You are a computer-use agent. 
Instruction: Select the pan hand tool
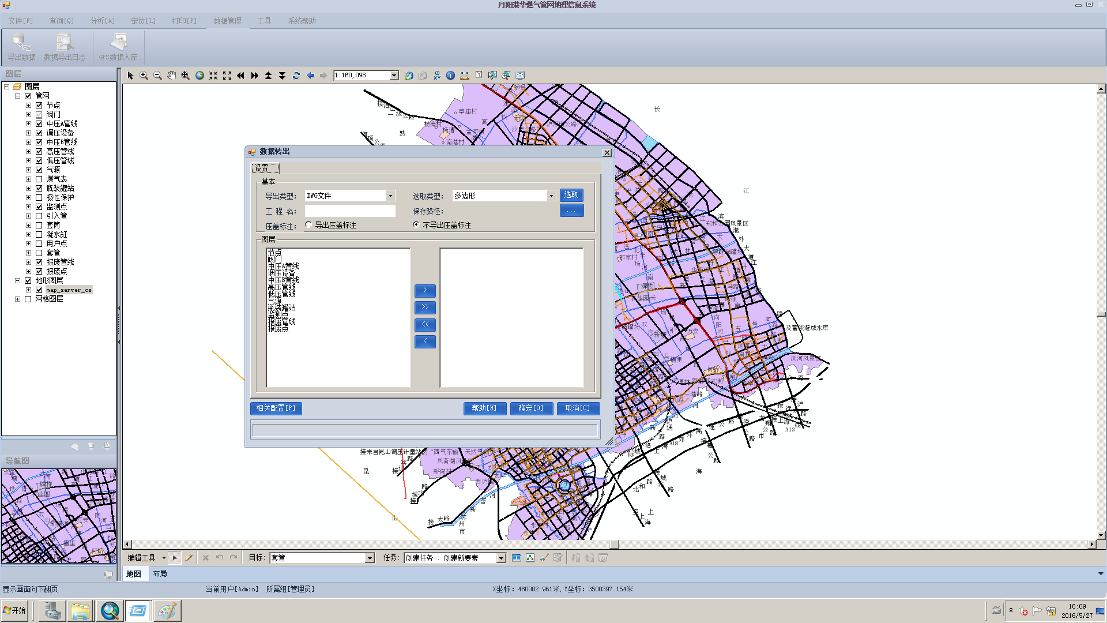pos(172,76)
